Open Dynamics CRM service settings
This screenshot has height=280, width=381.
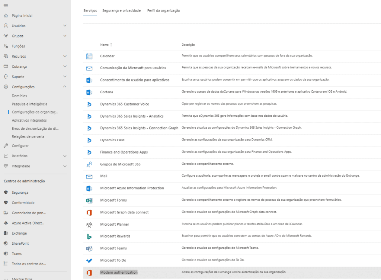coord(112,140)
